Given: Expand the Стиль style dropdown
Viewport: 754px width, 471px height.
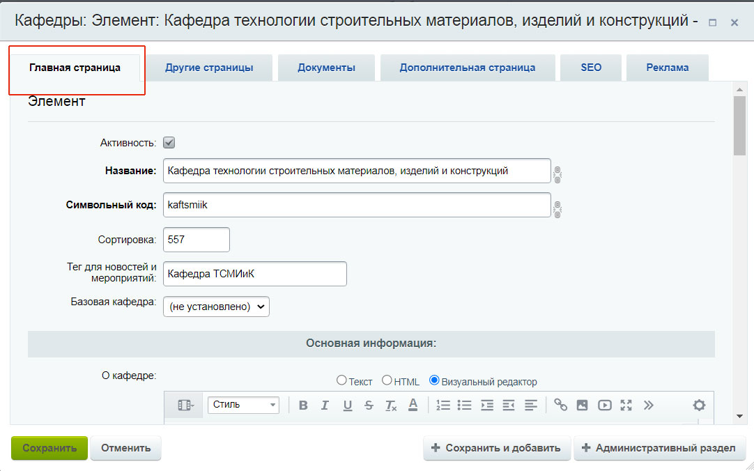Looking at the screenshot, I should [243, 405].
